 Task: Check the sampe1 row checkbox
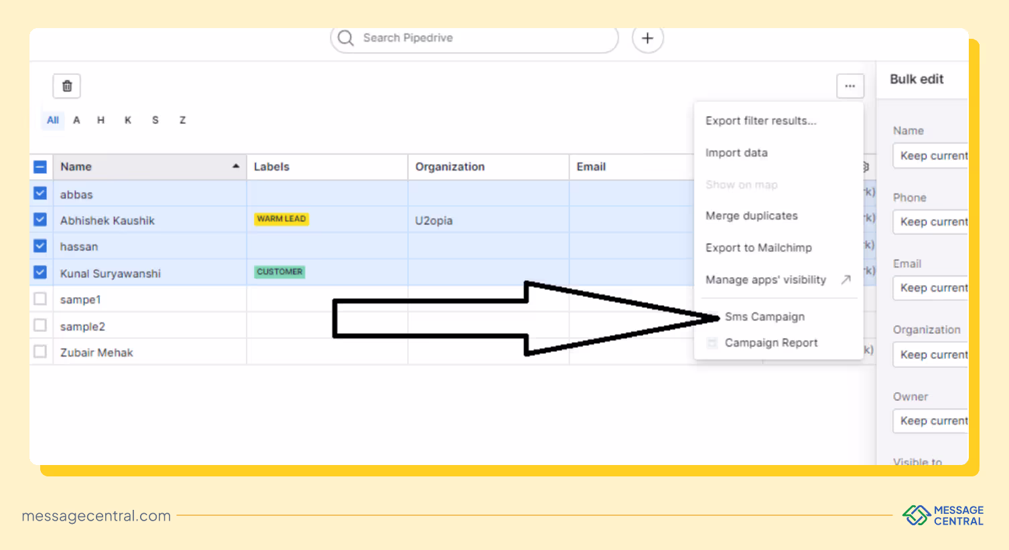coord(40,298)
